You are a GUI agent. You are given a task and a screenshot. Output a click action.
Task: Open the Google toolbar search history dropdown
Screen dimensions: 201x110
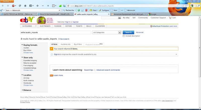click(59, 10)
